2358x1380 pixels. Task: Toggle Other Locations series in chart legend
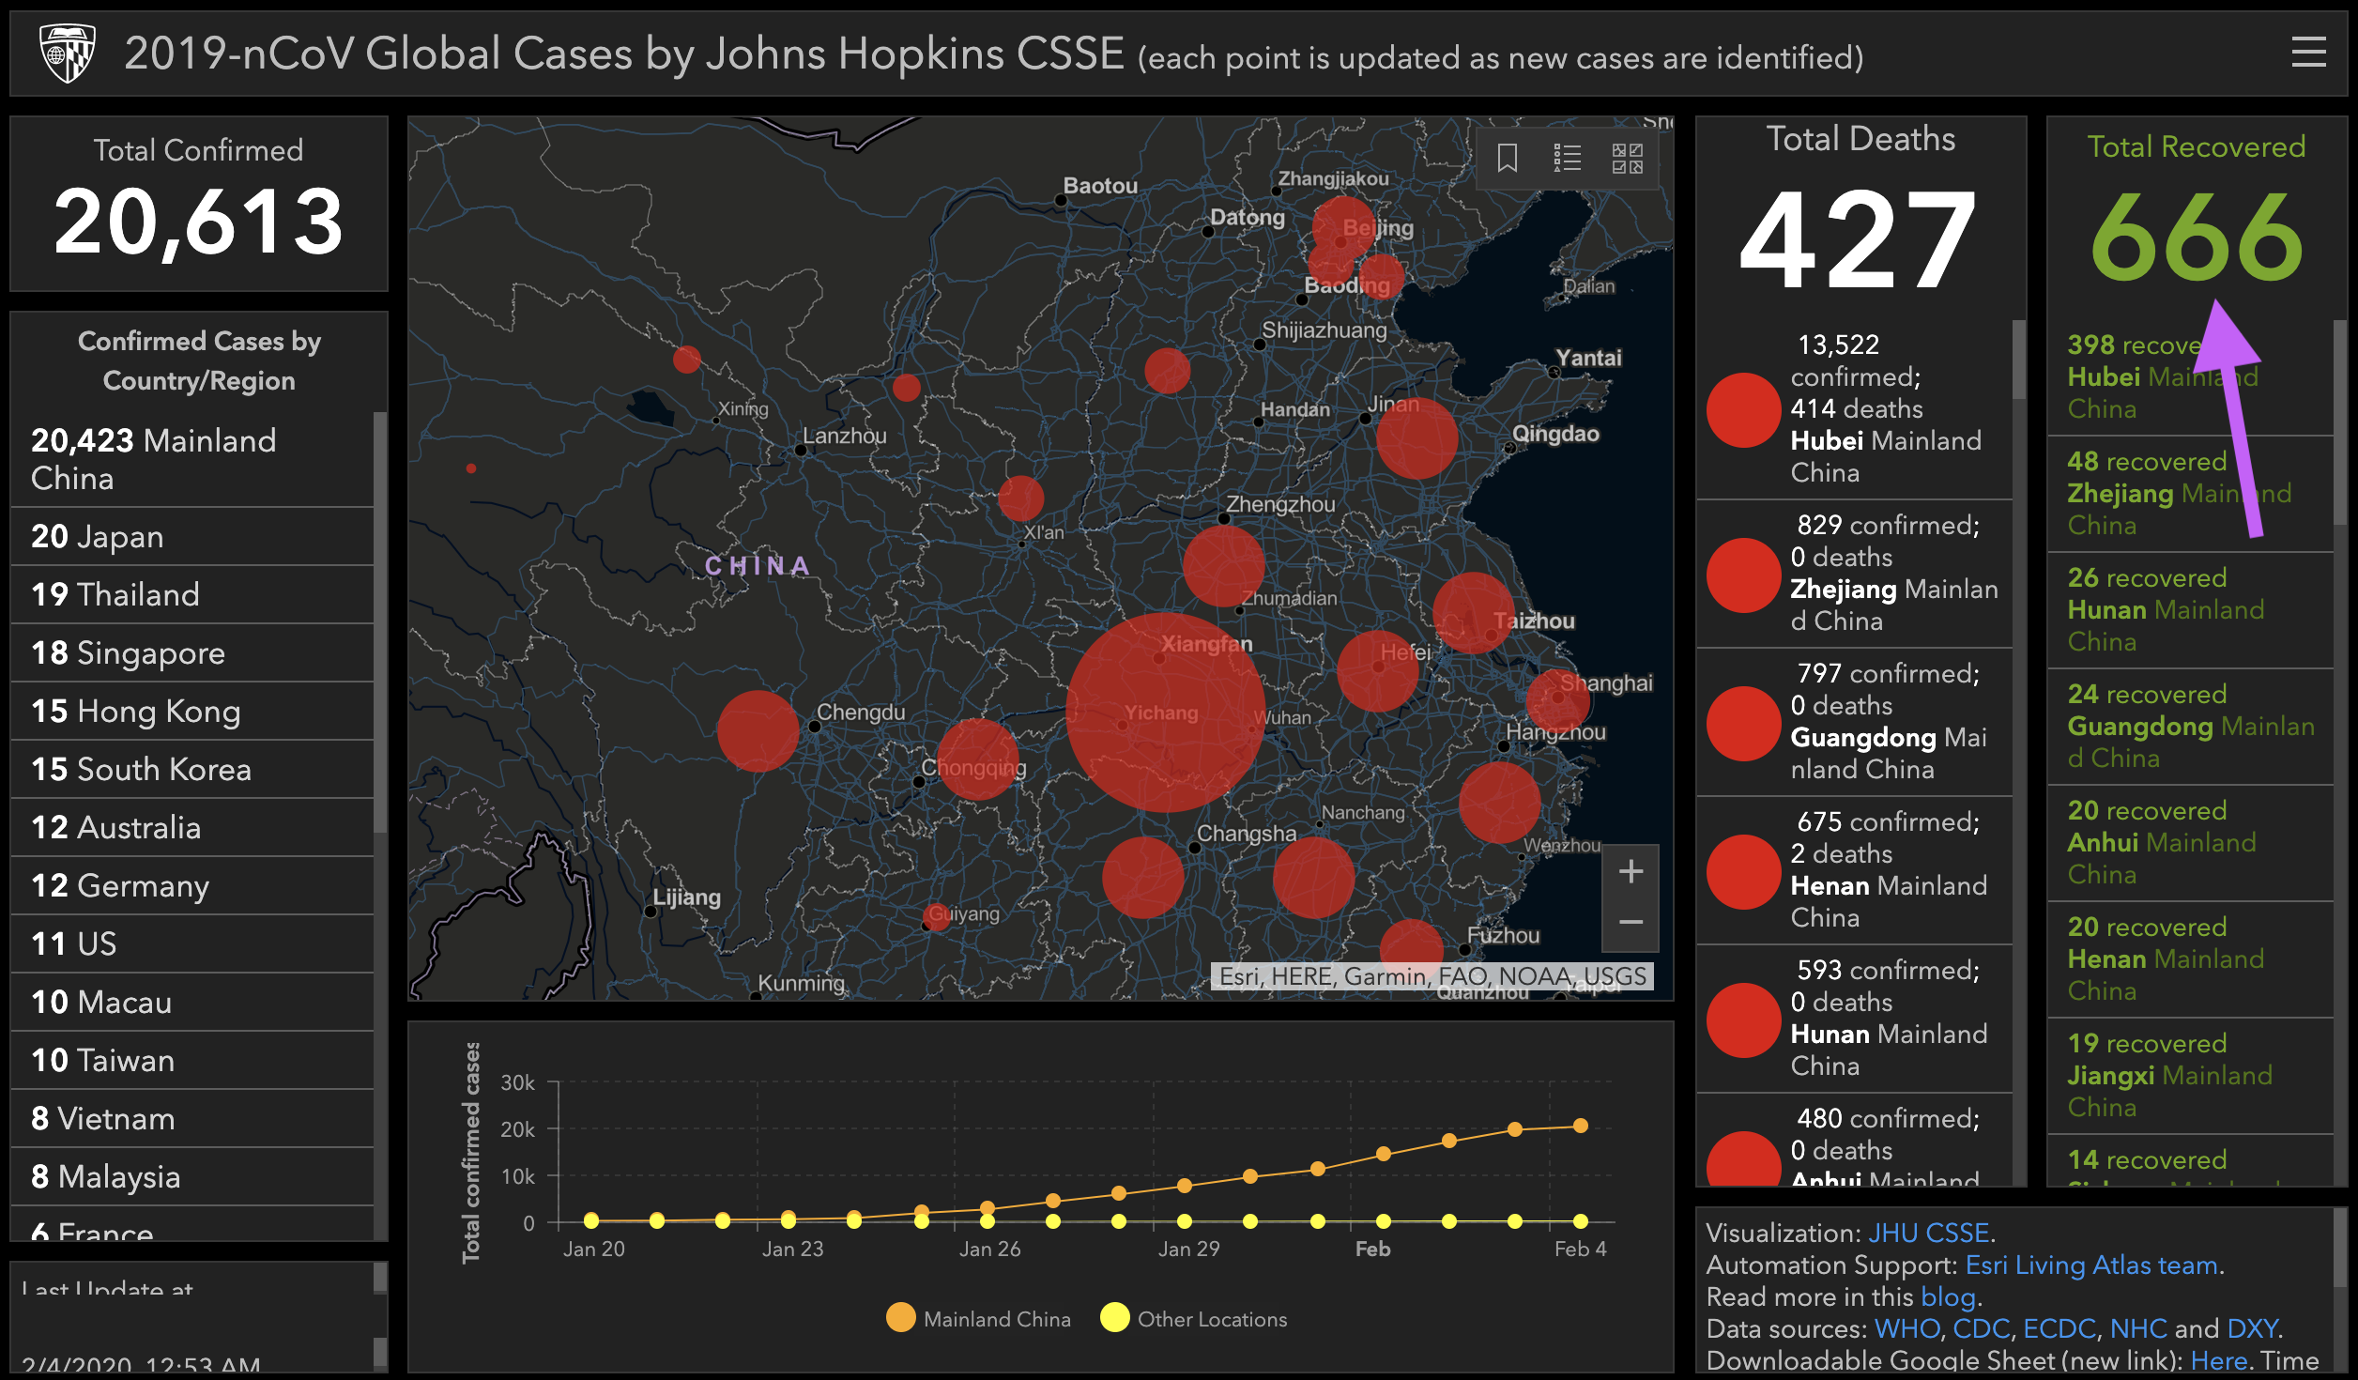(x=1194, y=1318)
